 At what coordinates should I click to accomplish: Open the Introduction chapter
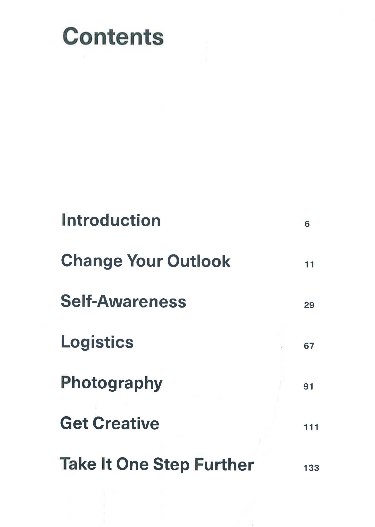pyautogui.click(x=111, y=220)
